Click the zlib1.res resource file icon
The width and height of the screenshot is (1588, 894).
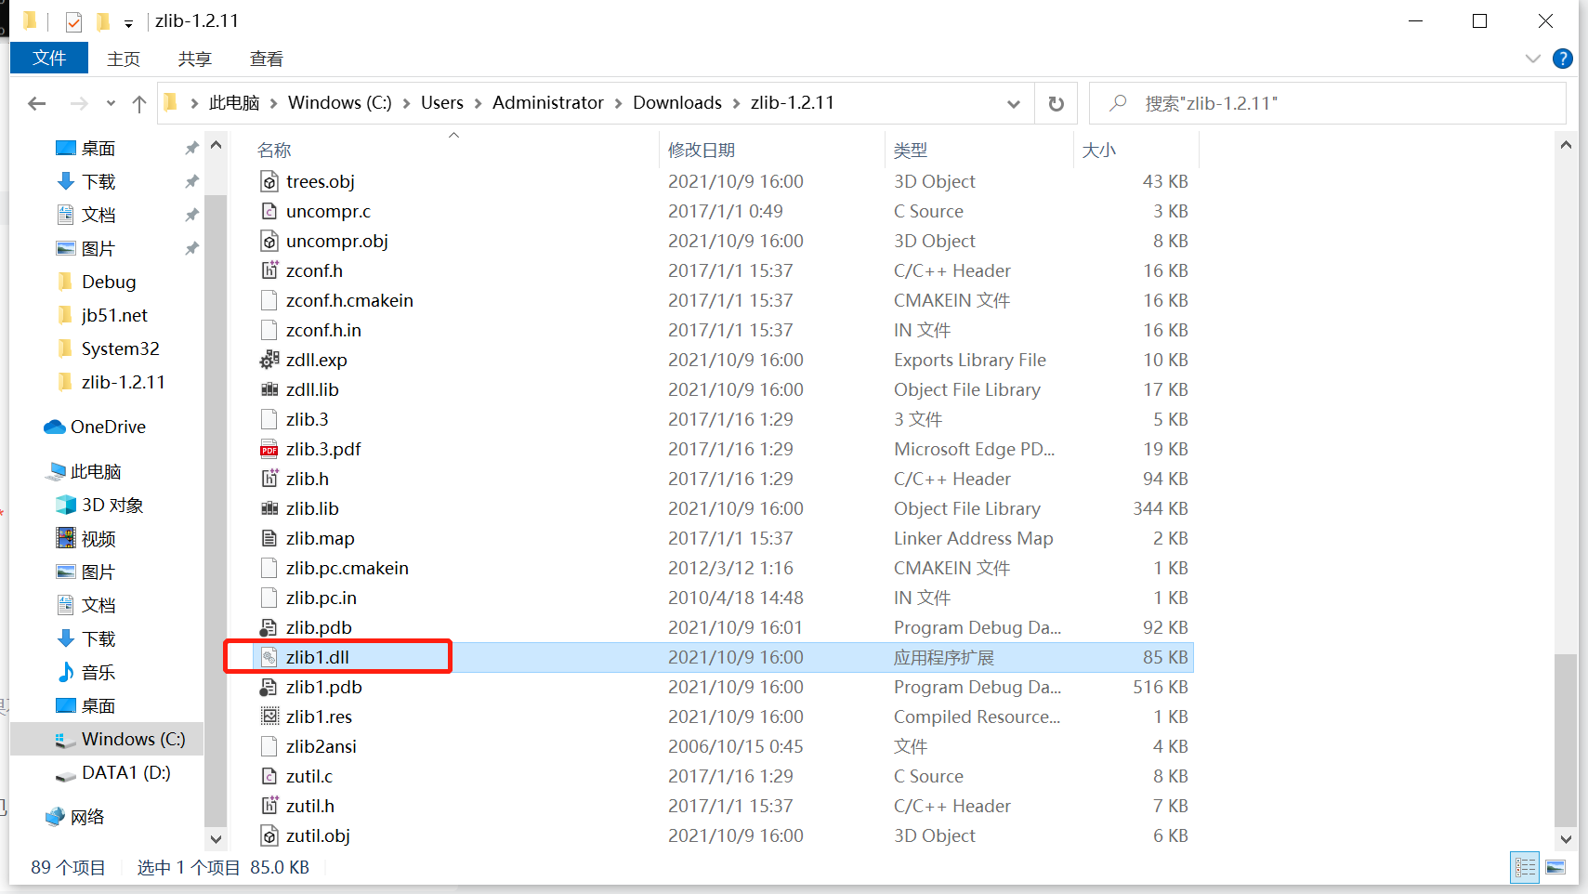[x=269, y=717]
